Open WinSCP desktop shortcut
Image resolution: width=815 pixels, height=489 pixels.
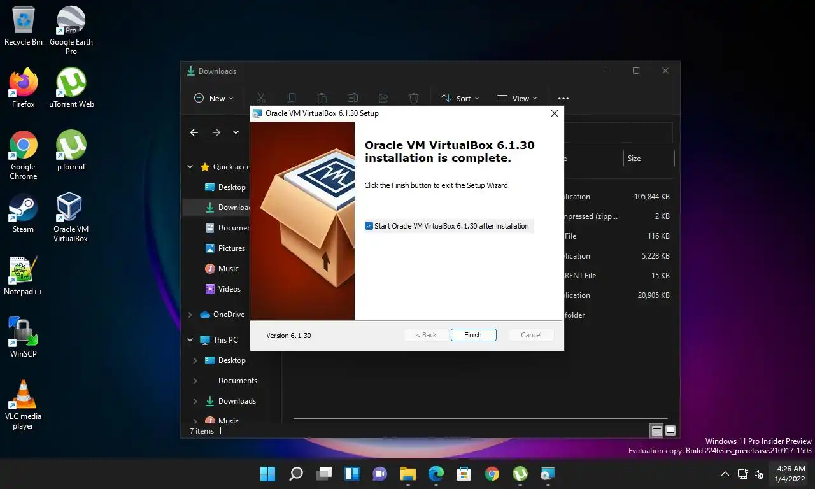[x=24, y=337]
